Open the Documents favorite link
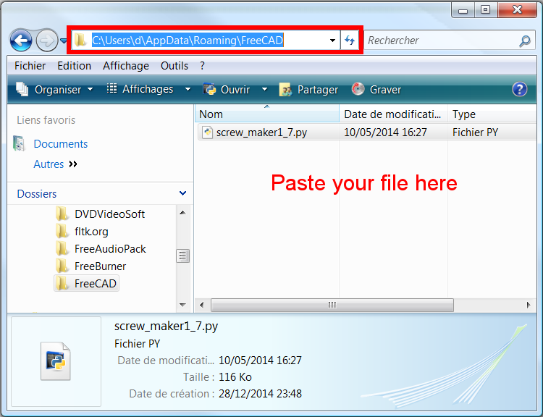The height and width of the screenshot is (417, 543). click(61, 144)
